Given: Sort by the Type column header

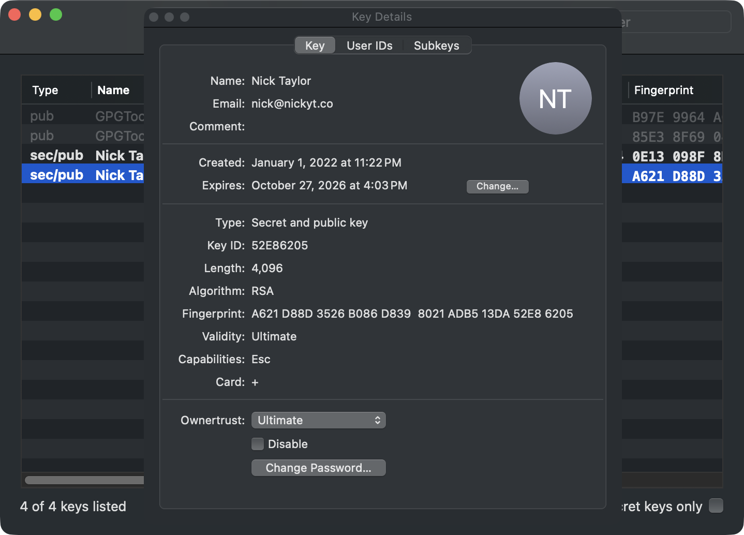Looking at the screenshot, I should pos(46,90).
